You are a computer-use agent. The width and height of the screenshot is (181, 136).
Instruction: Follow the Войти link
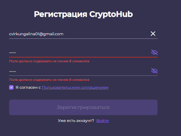point(102,121)
